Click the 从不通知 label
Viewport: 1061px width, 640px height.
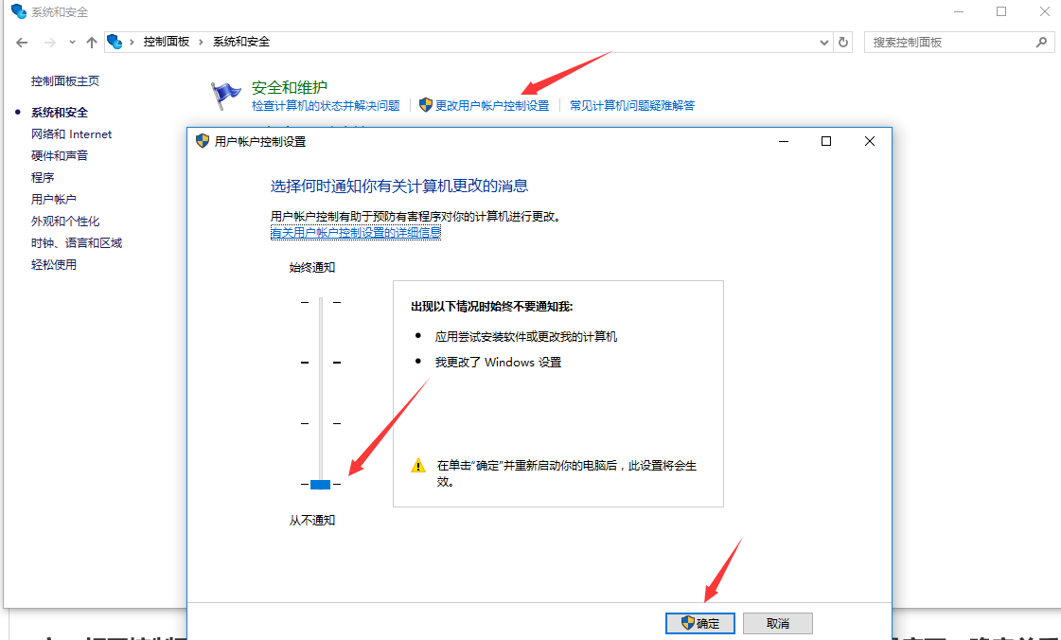[312, 521]
